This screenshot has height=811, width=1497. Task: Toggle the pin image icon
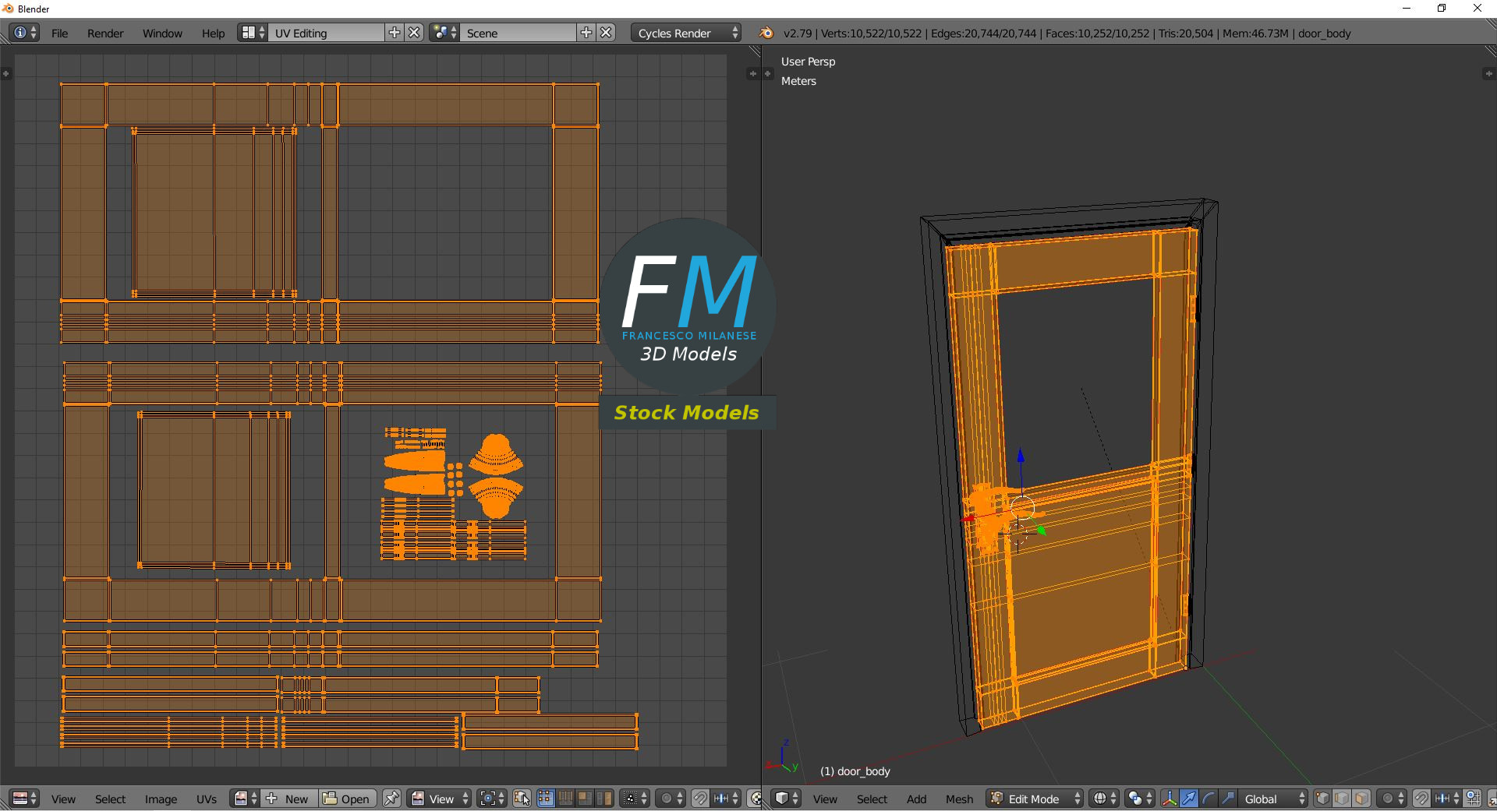[391, 799]
